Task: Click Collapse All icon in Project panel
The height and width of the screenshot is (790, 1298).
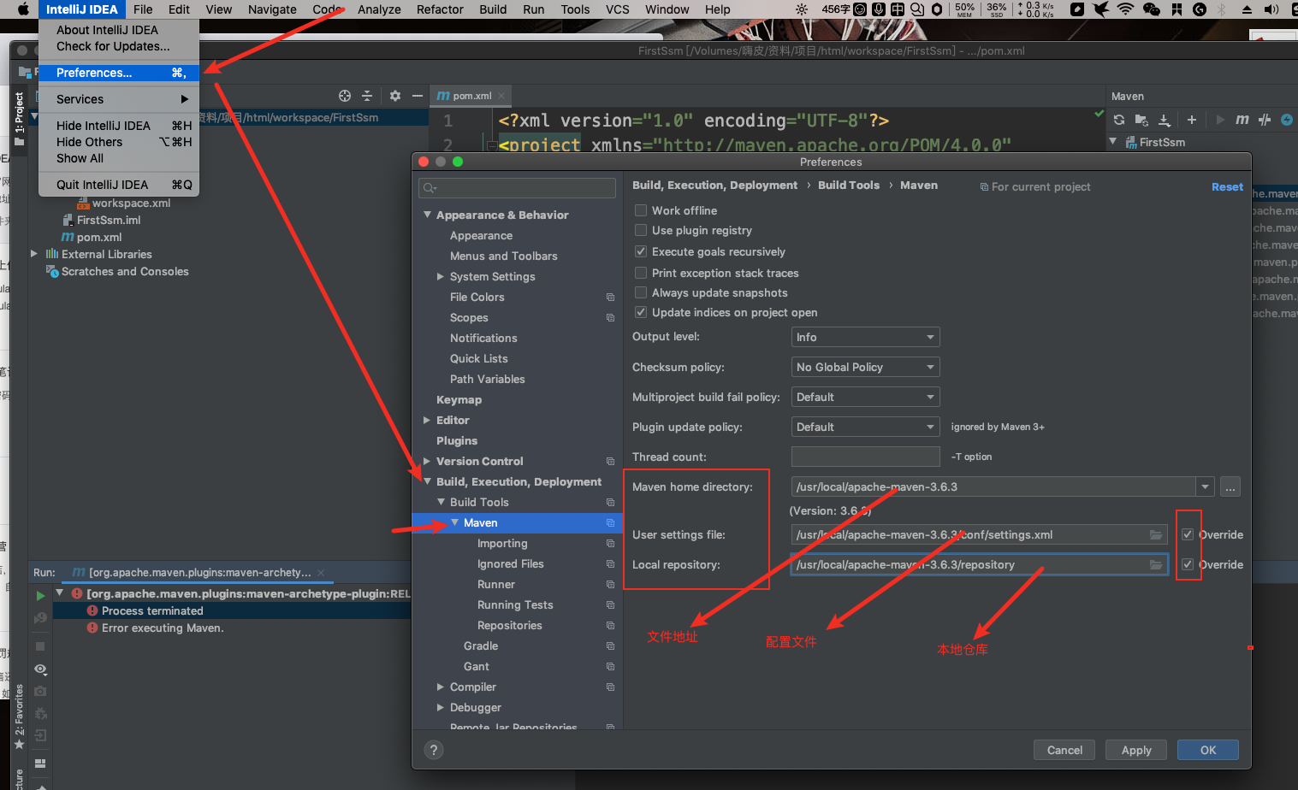Action: 367,96
